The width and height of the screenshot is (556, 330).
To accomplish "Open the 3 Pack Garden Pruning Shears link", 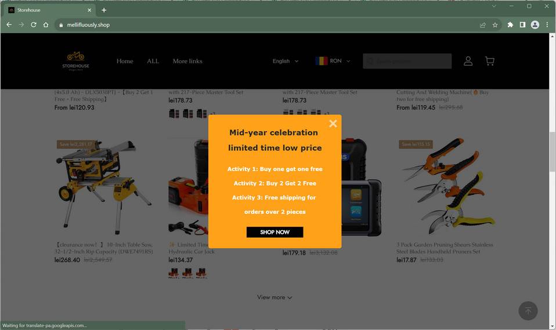I will [x=445, y=248].
